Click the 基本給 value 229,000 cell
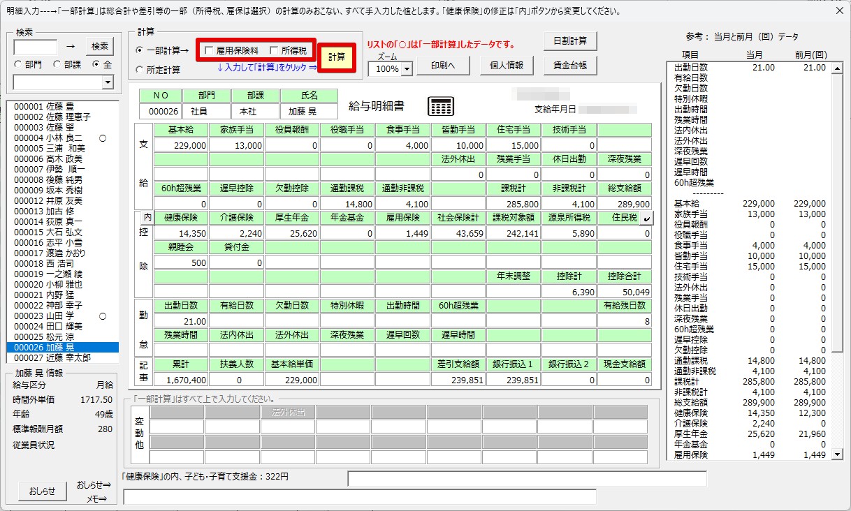This screenshot has width=851, height=511. [x=181, y=145]
